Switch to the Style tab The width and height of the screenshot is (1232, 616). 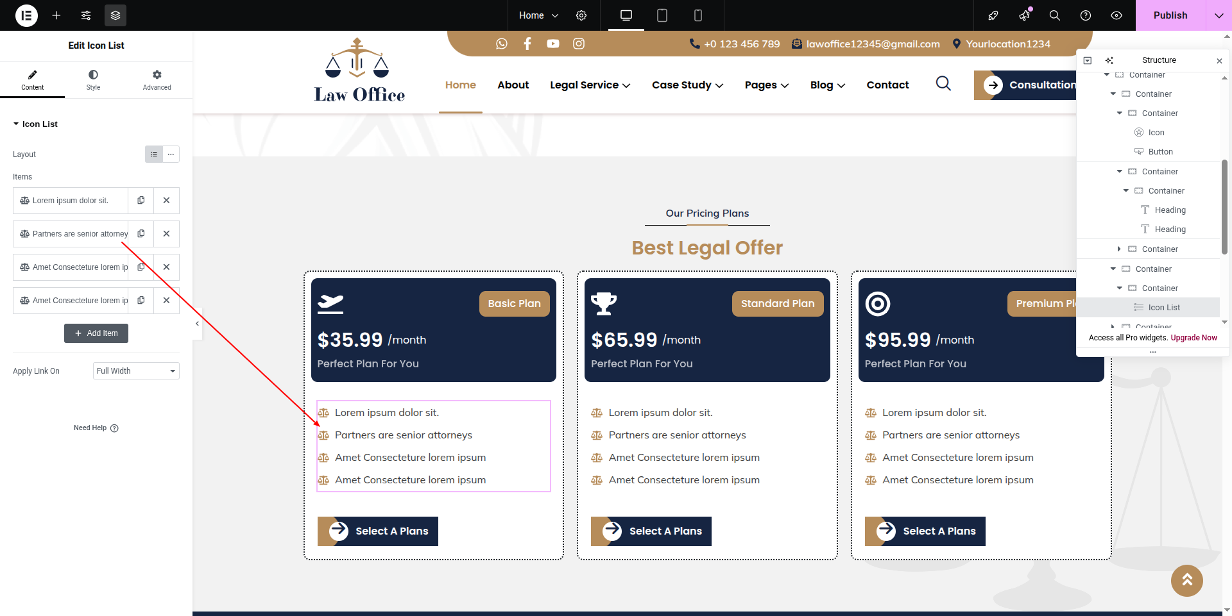pyautogui.click(x=93, y=80)
